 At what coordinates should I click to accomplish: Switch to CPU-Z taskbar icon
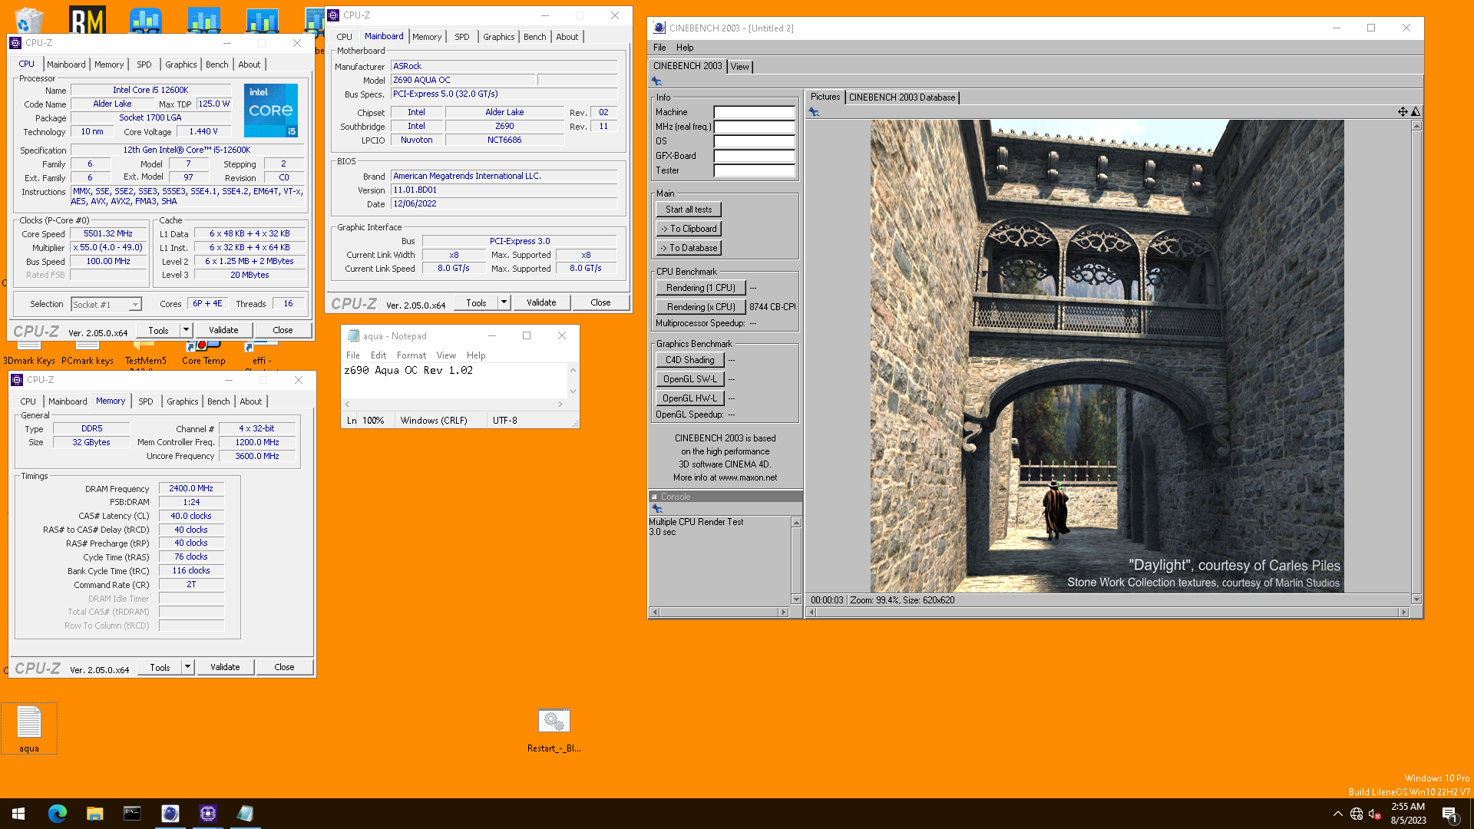click(x=207, y=813)
